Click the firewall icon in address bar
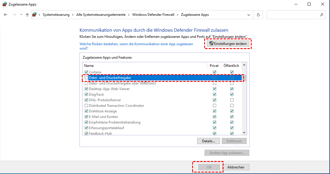330x174 pixels. [x=35, y=14]
